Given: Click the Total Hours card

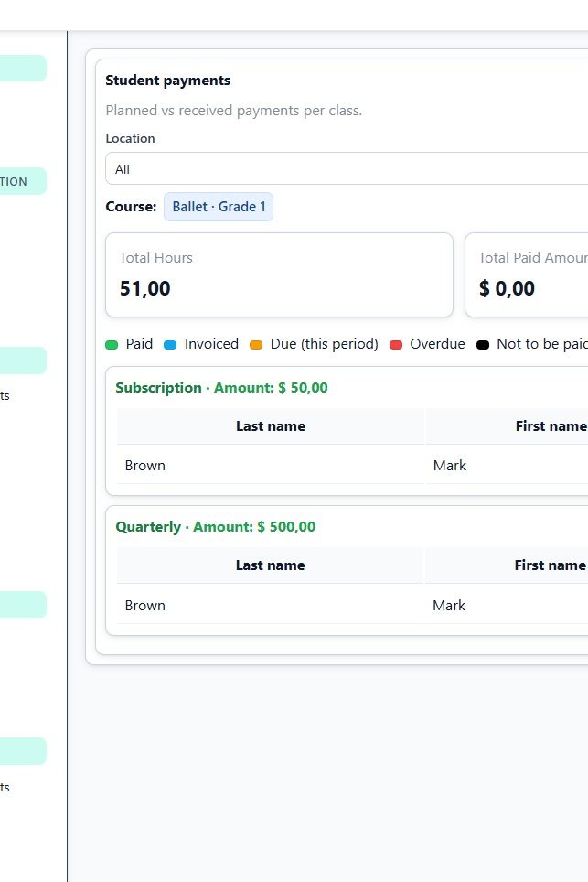Looking at the screenshot, I should pyautogui.click(x=280, y=274).
